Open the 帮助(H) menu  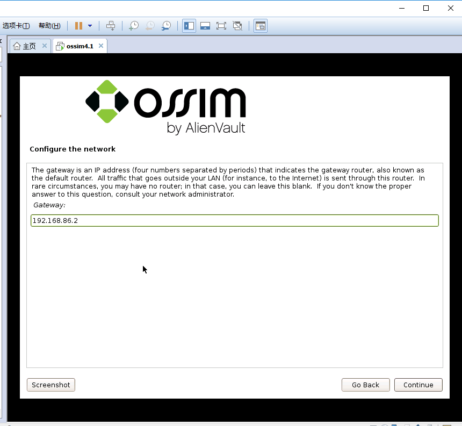(49, 26)
